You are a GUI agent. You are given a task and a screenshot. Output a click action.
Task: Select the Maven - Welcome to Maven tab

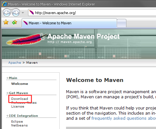(69, 23)
